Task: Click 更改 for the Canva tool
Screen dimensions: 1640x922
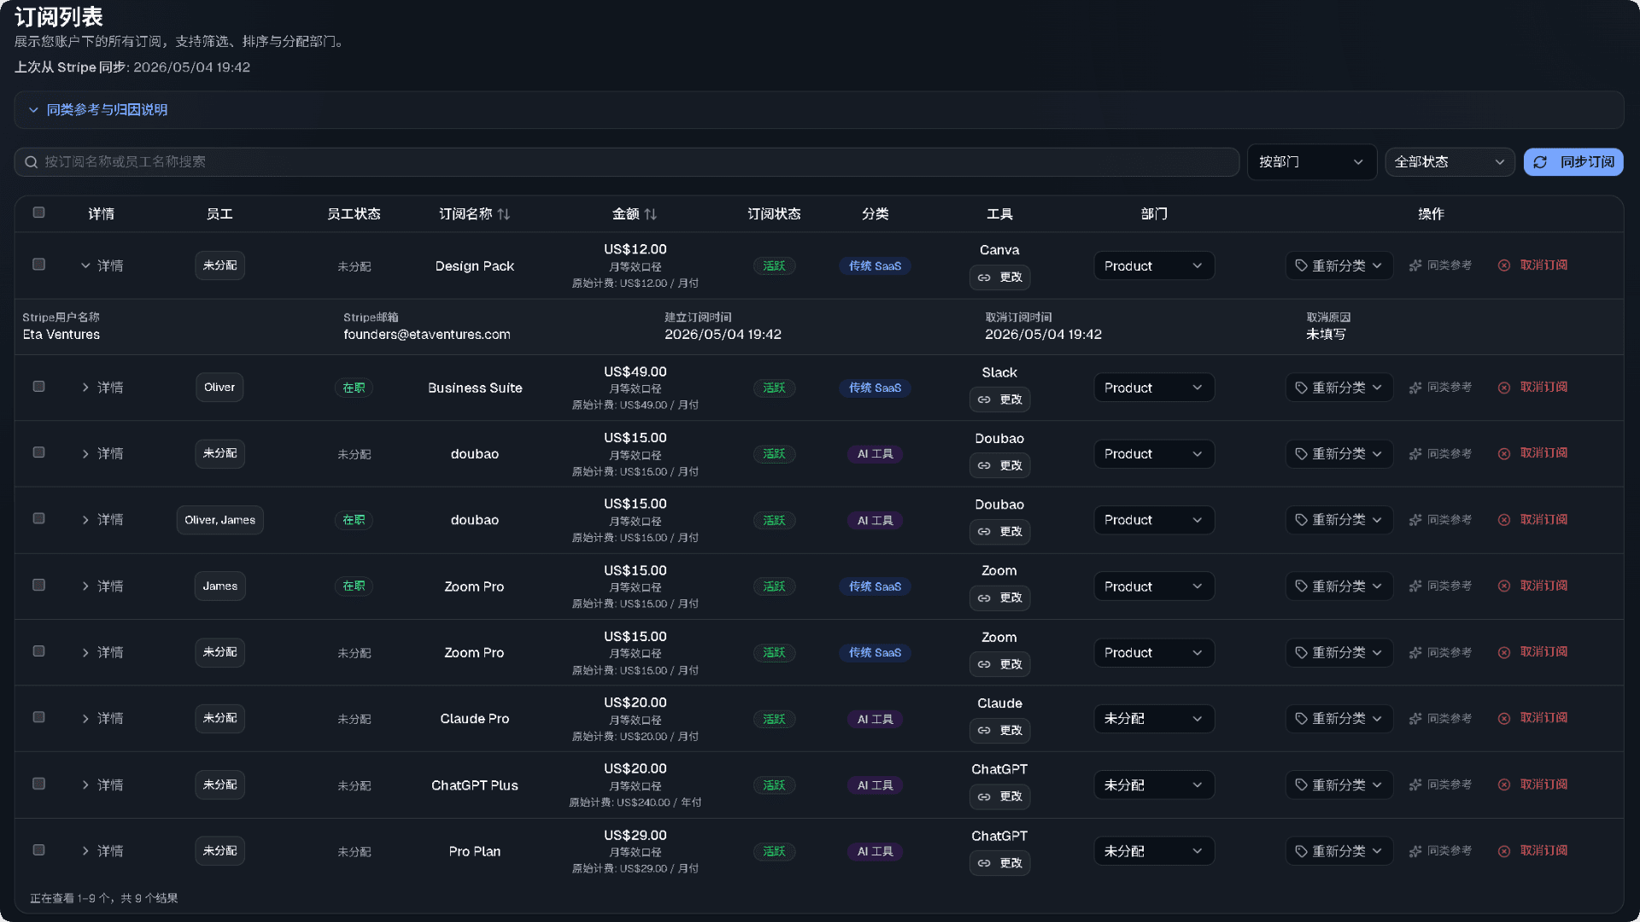Action: tap(999, 277)
